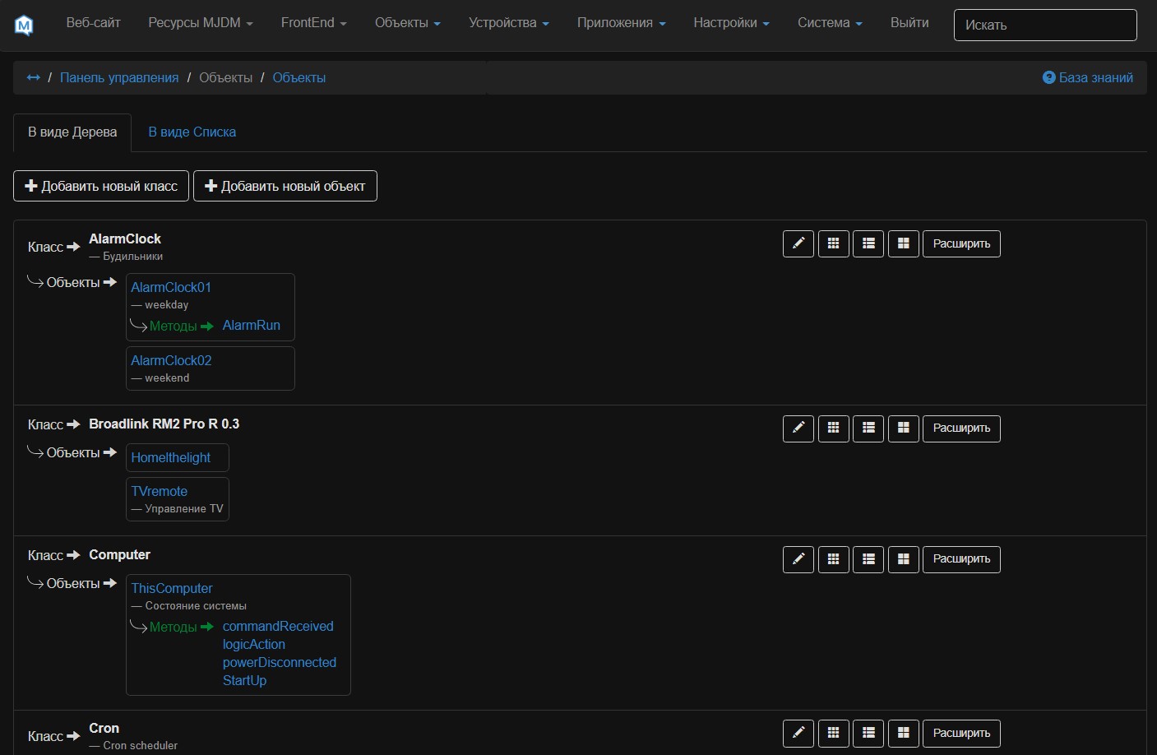Click the MajorDoMo logo icon
1157x755 pixels.
(24, 25)
